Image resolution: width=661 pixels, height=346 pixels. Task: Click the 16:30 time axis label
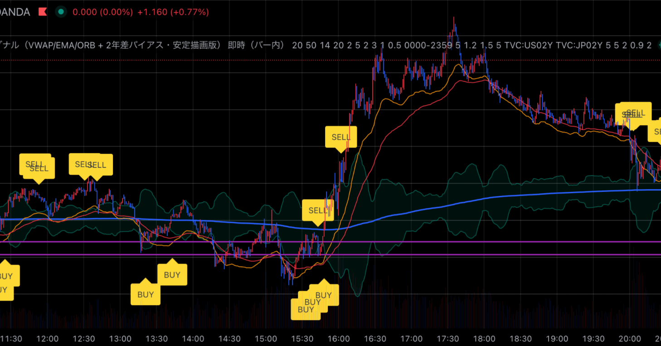pos(375,338)
